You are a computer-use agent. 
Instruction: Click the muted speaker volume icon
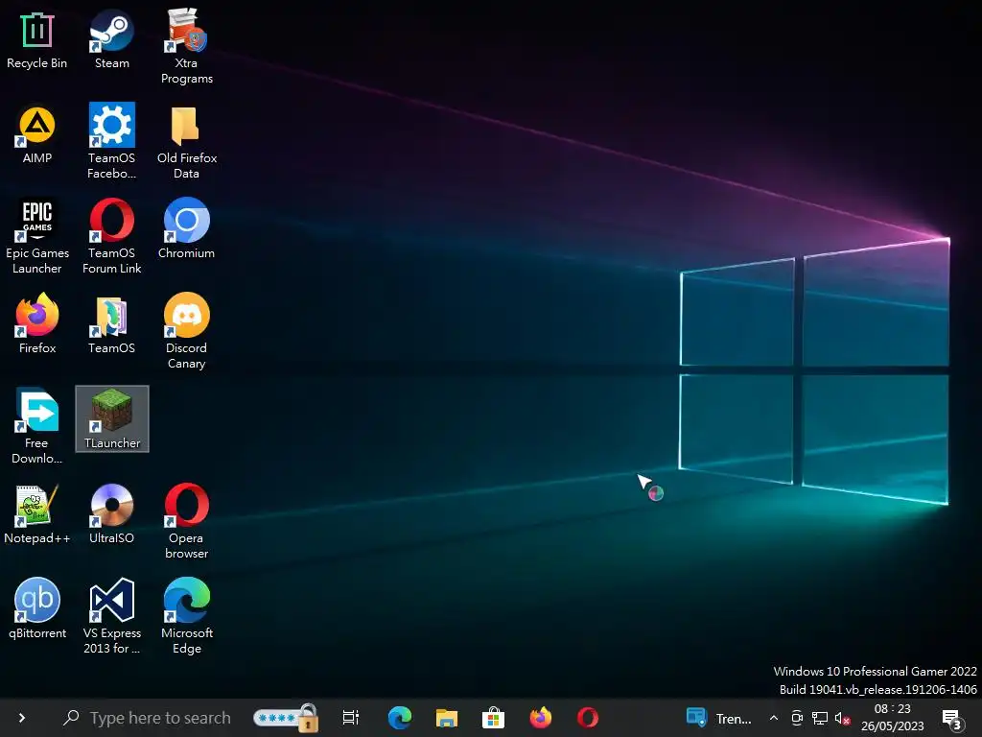tap(842, 718)
